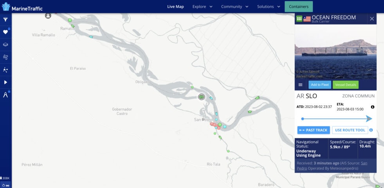Open the hamburger menu in vessel panel
The image size is (384, 188).
coord(301,85)
